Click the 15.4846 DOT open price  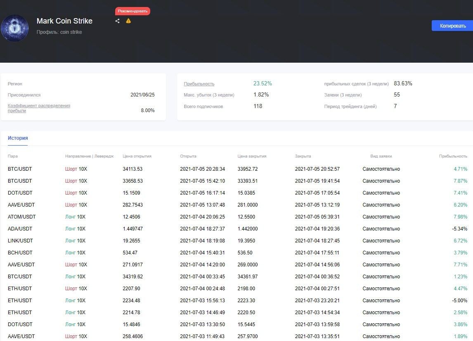point(131,325)
